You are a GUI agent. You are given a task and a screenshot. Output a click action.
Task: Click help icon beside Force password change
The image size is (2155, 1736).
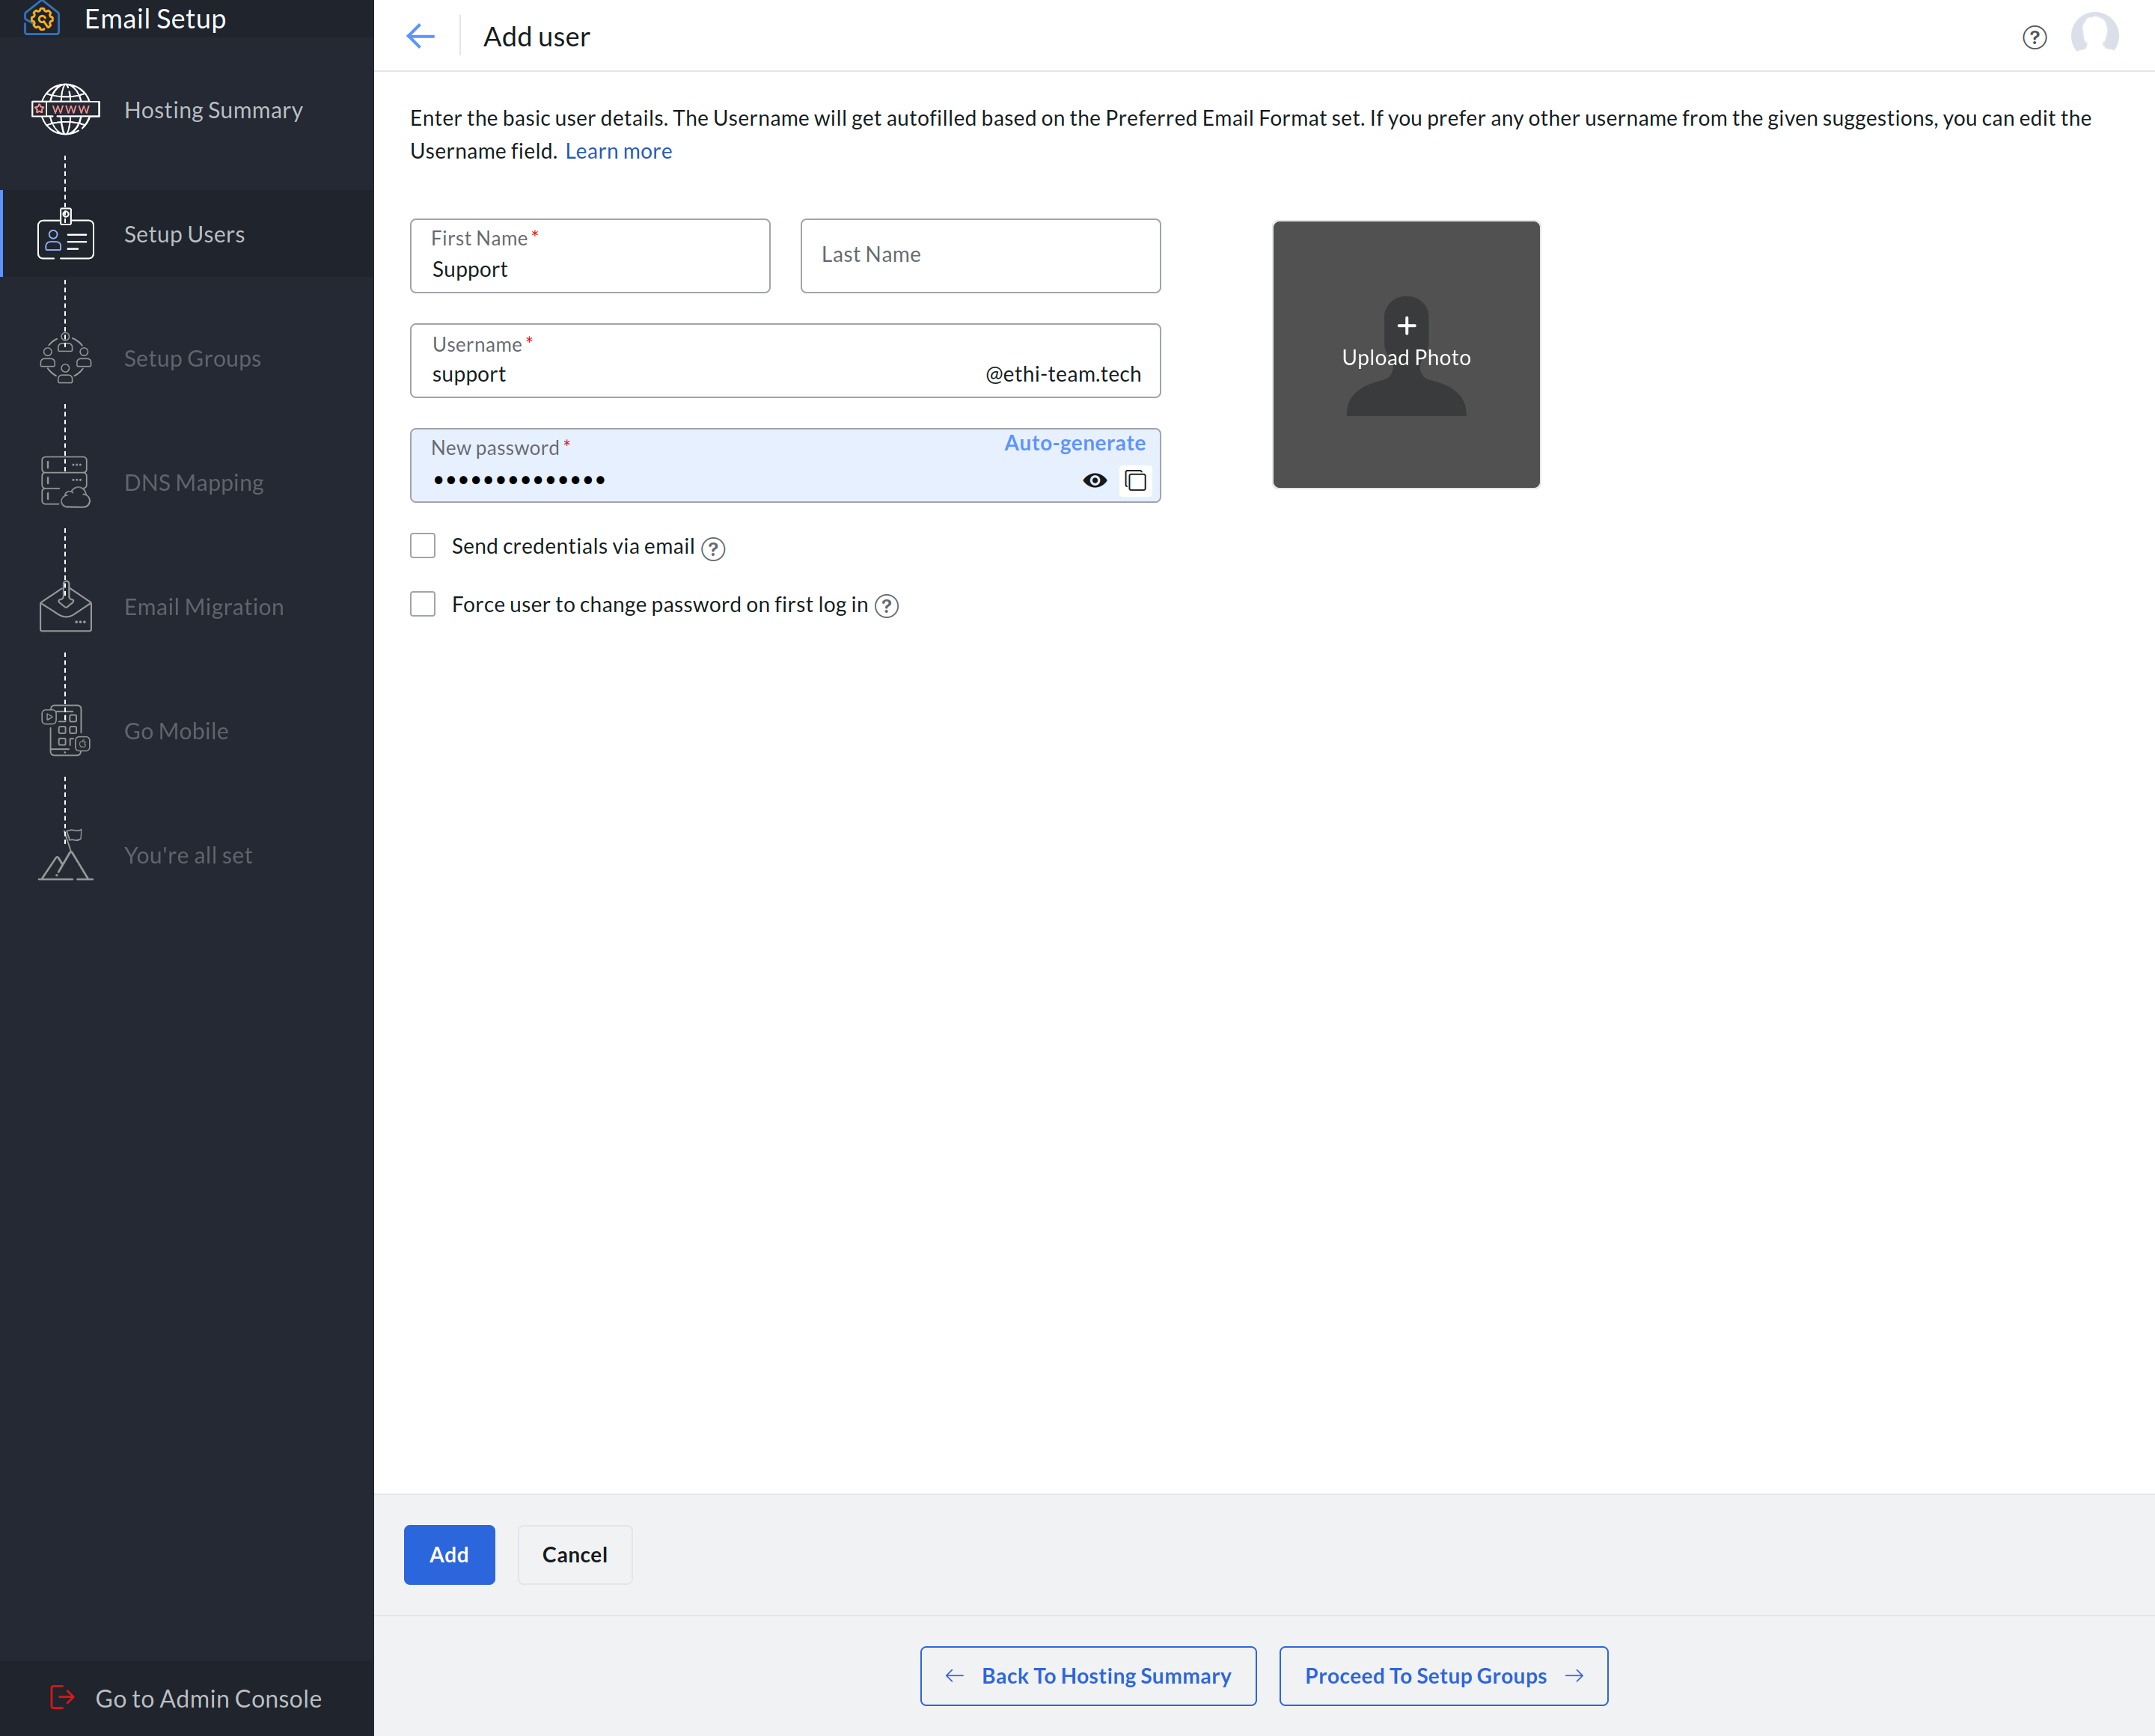pos(886,606)
